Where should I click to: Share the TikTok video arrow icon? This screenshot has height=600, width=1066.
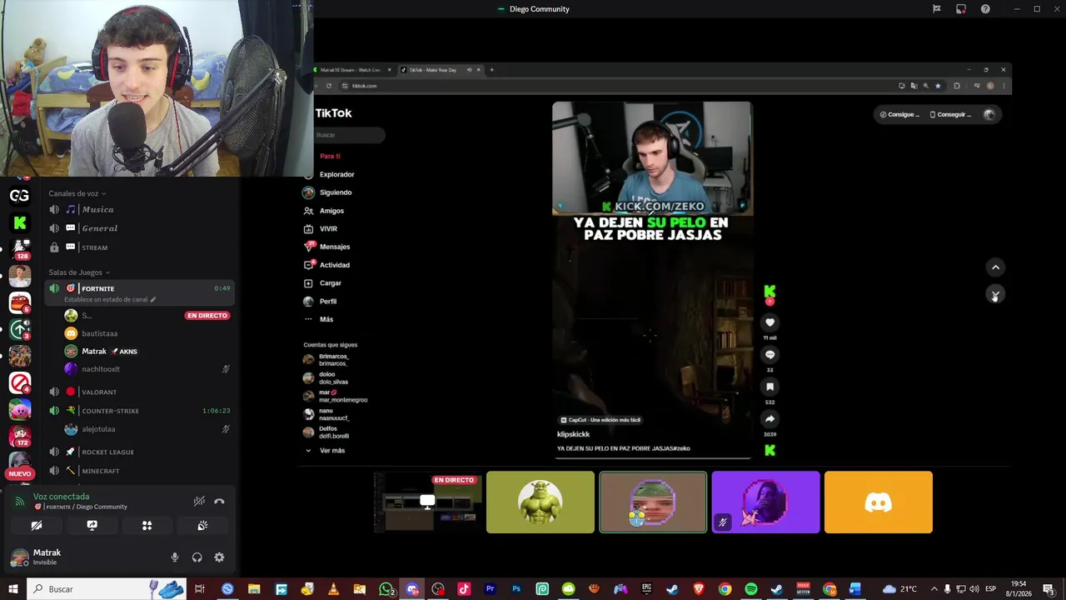(770, 419)
